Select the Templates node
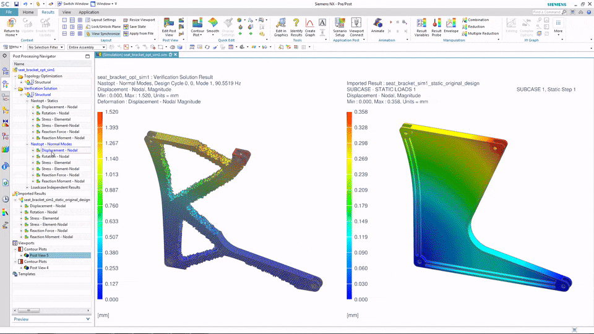Screen dimensions: 594x334 coord(27,274)
